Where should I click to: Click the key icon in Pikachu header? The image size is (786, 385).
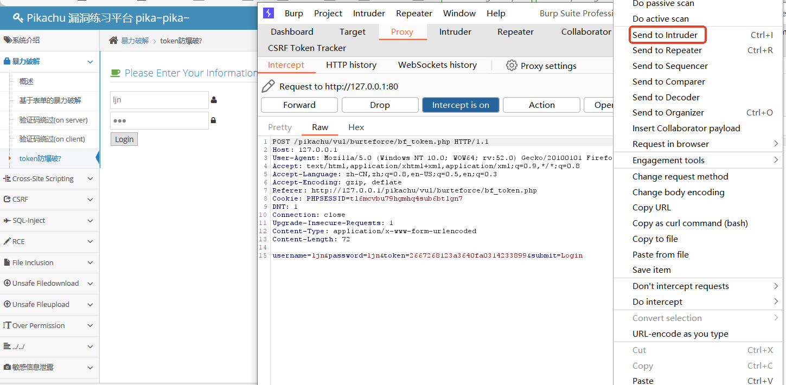[18, 18]
